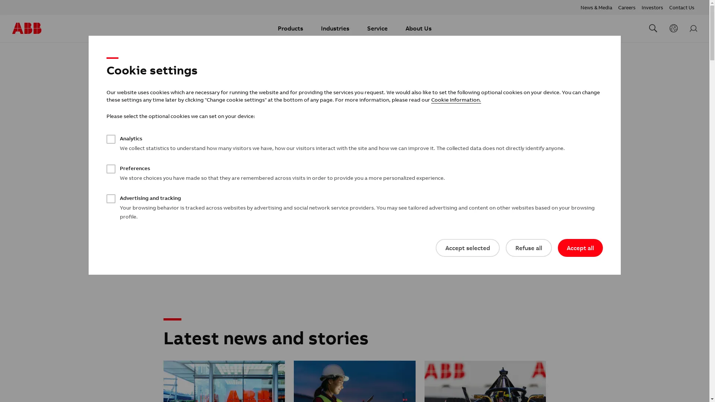Open the Cookie Information link
This screenshot has height=402, width=715.
[456, 100]
